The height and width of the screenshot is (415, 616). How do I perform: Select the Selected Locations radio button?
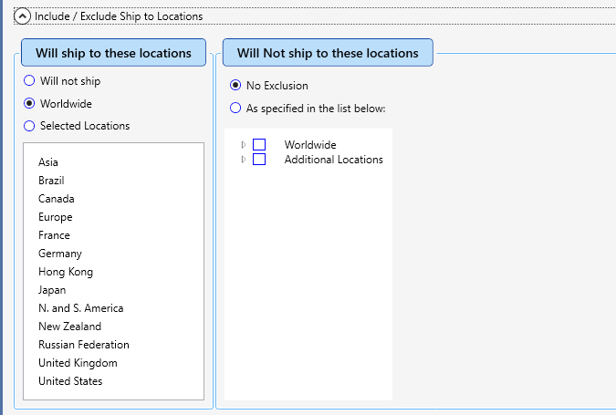pyautogui.click(x=29, y=126)
